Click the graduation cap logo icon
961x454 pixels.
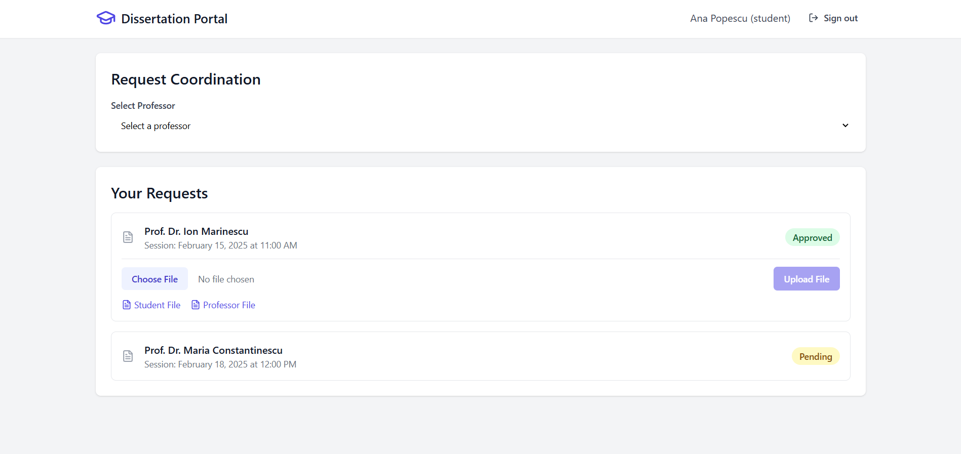(x=105, y=19)
